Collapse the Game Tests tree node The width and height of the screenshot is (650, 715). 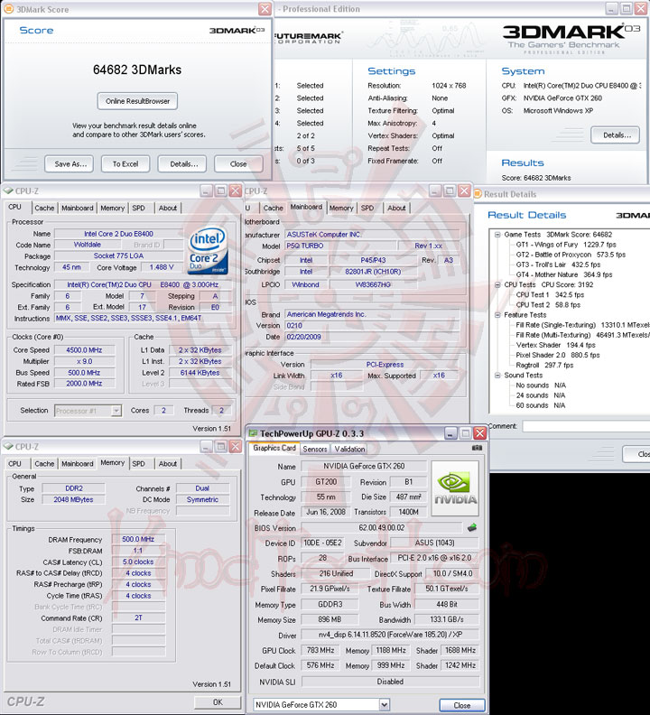click(x=497, y=235)
